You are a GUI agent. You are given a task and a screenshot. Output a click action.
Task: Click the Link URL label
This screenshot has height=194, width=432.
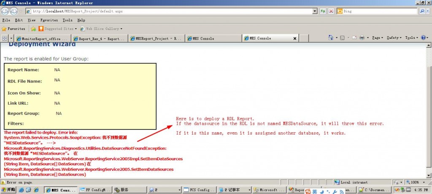pos(18,103)
